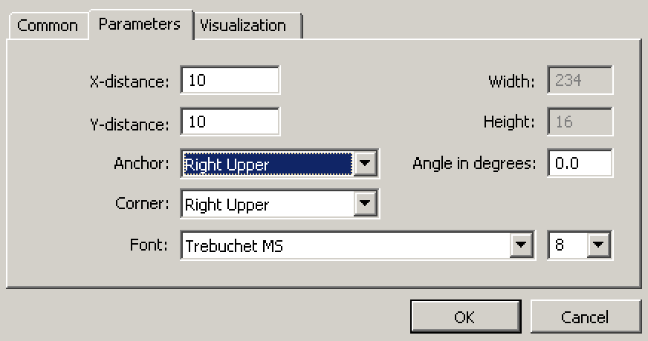Focus the Y-distance input field
The height and width of the screenshot is (341, 648).
click(x=230, y=122)
